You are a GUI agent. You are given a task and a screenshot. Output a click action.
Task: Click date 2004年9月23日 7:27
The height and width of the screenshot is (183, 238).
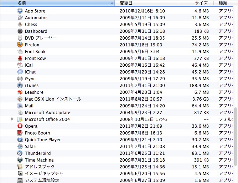click(141, 113)
